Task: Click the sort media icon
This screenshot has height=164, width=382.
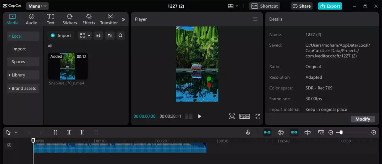Action: [98, 35]
